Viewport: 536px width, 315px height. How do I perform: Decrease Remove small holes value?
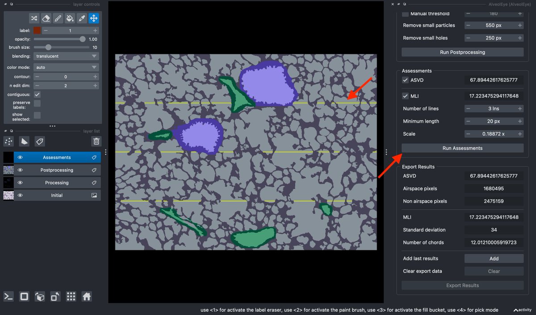(469, 38)
